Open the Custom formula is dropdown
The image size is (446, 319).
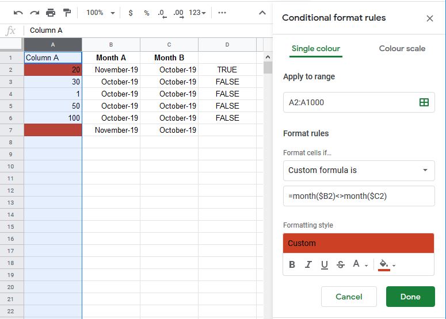tap(359, 171)
